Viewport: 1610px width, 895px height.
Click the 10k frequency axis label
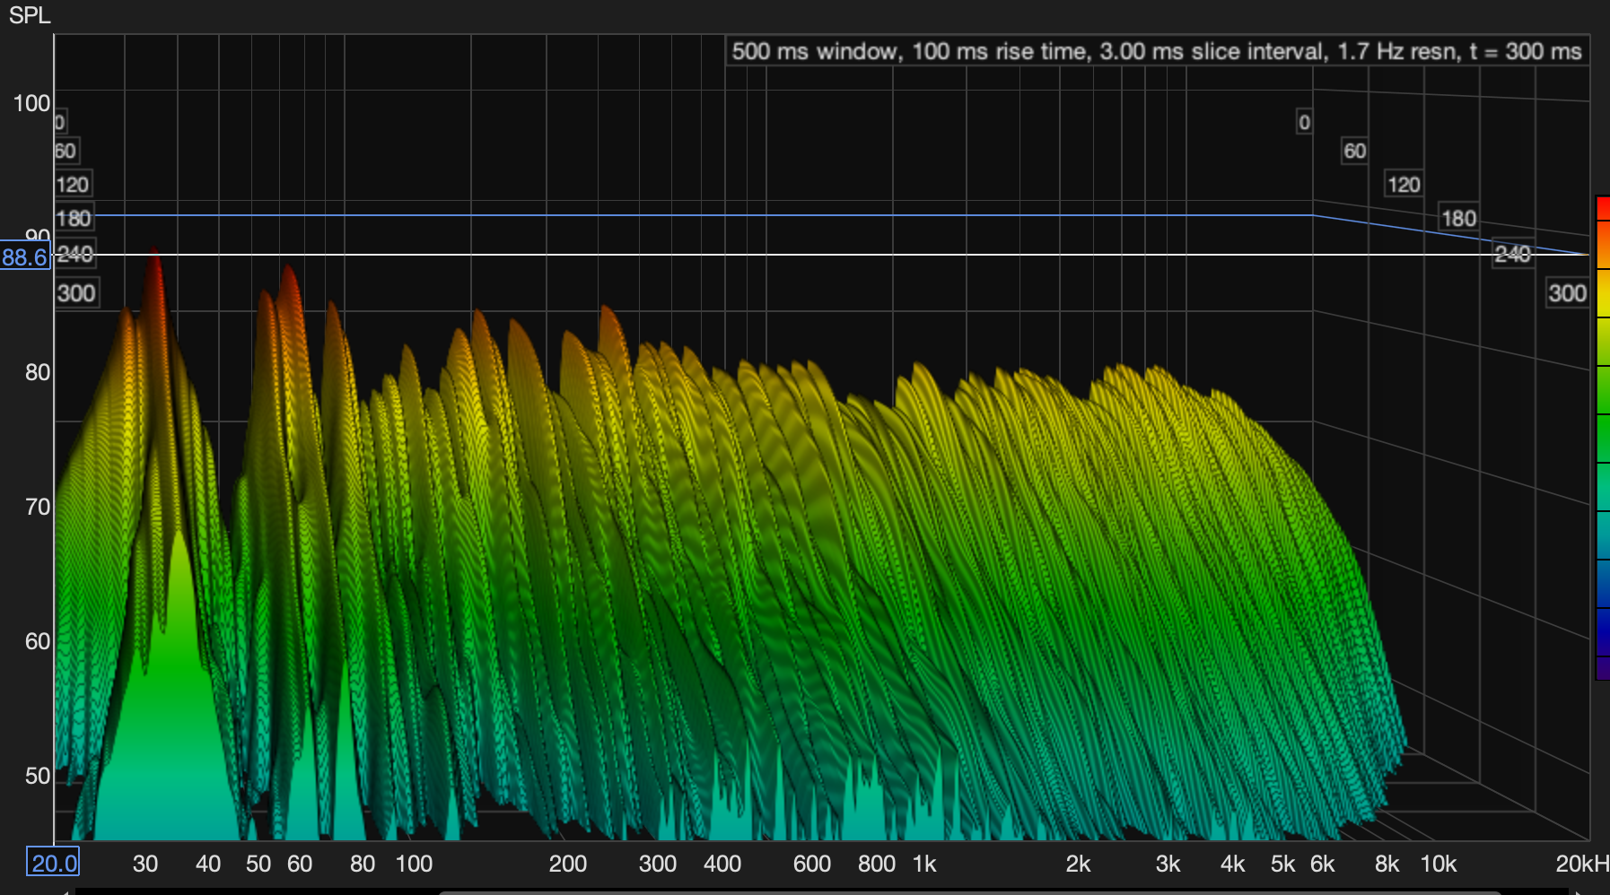[x=1438, y=864]
